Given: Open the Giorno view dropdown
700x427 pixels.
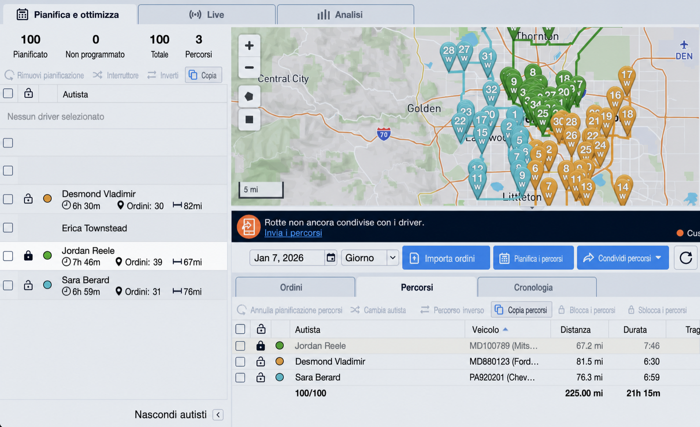Looking at the screenshot, I should coord(370,258).
